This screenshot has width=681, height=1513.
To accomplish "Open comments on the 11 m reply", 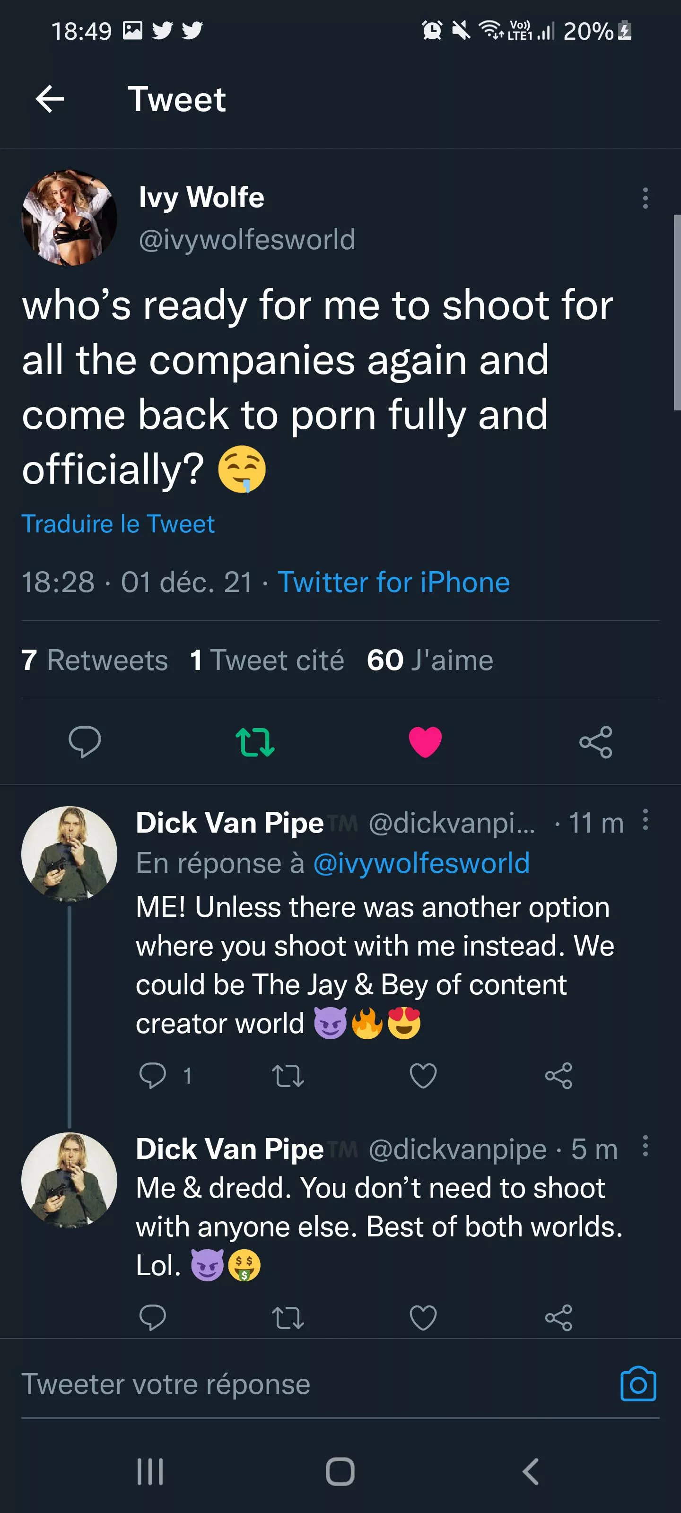I will 153,1076.
